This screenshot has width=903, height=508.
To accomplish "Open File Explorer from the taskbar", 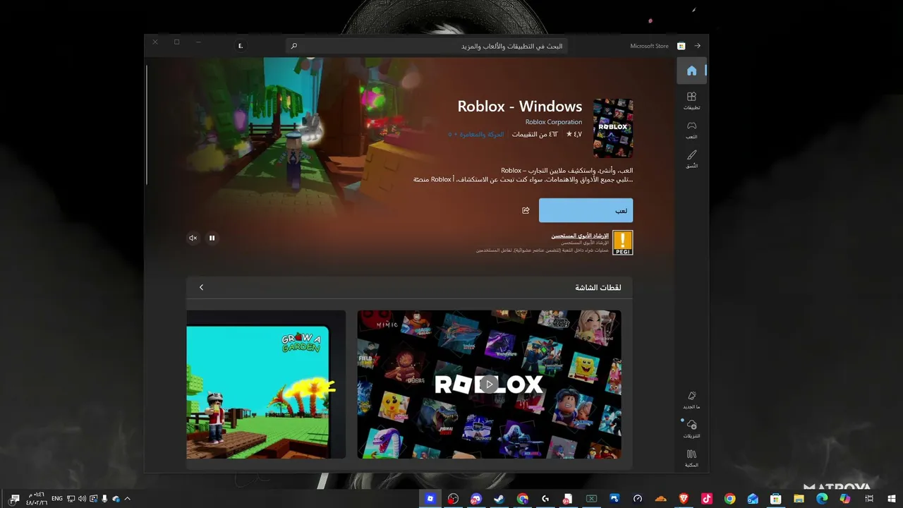I will pyautogui.click(x=799, y=499).
